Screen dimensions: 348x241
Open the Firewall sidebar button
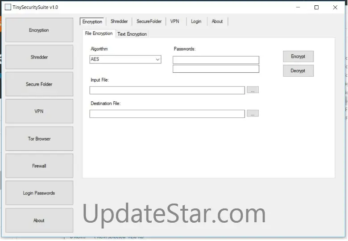pos(39,166)
